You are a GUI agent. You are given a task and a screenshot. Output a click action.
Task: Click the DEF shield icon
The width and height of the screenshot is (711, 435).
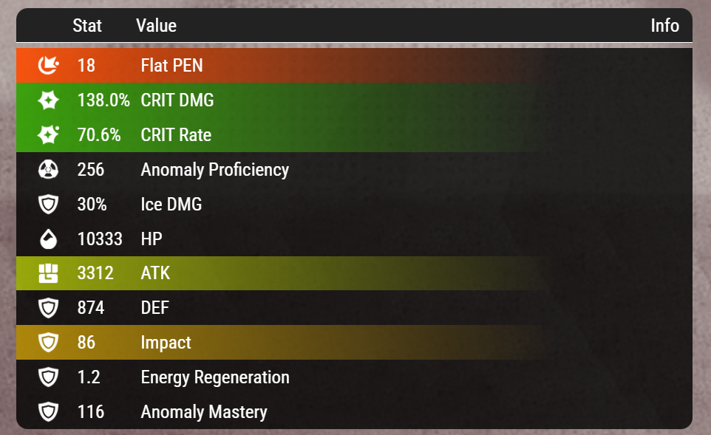(49, 308)
